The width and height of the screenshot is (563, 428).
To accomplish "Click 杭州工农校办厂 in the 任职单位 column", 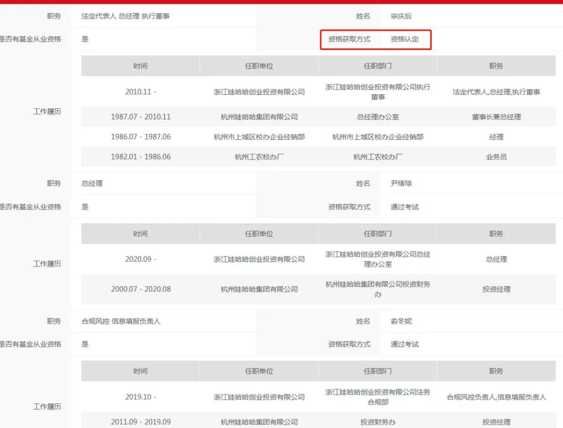I will coord(259,156).
